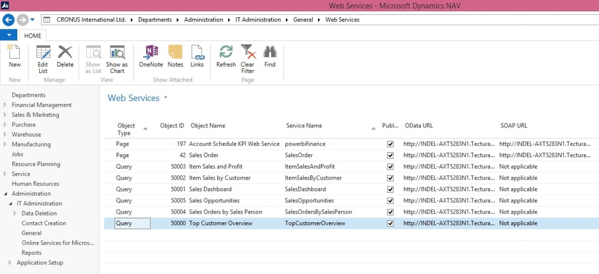Click Departments in the breadcrumb path

point(155,20)
